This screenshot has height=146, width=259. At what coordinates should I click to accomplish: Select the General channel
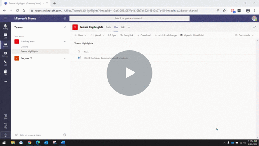point(24,47)
